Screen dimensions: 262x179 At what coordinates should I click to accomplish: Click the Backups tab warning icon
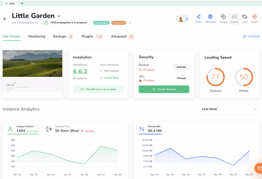tap(71, 36)
